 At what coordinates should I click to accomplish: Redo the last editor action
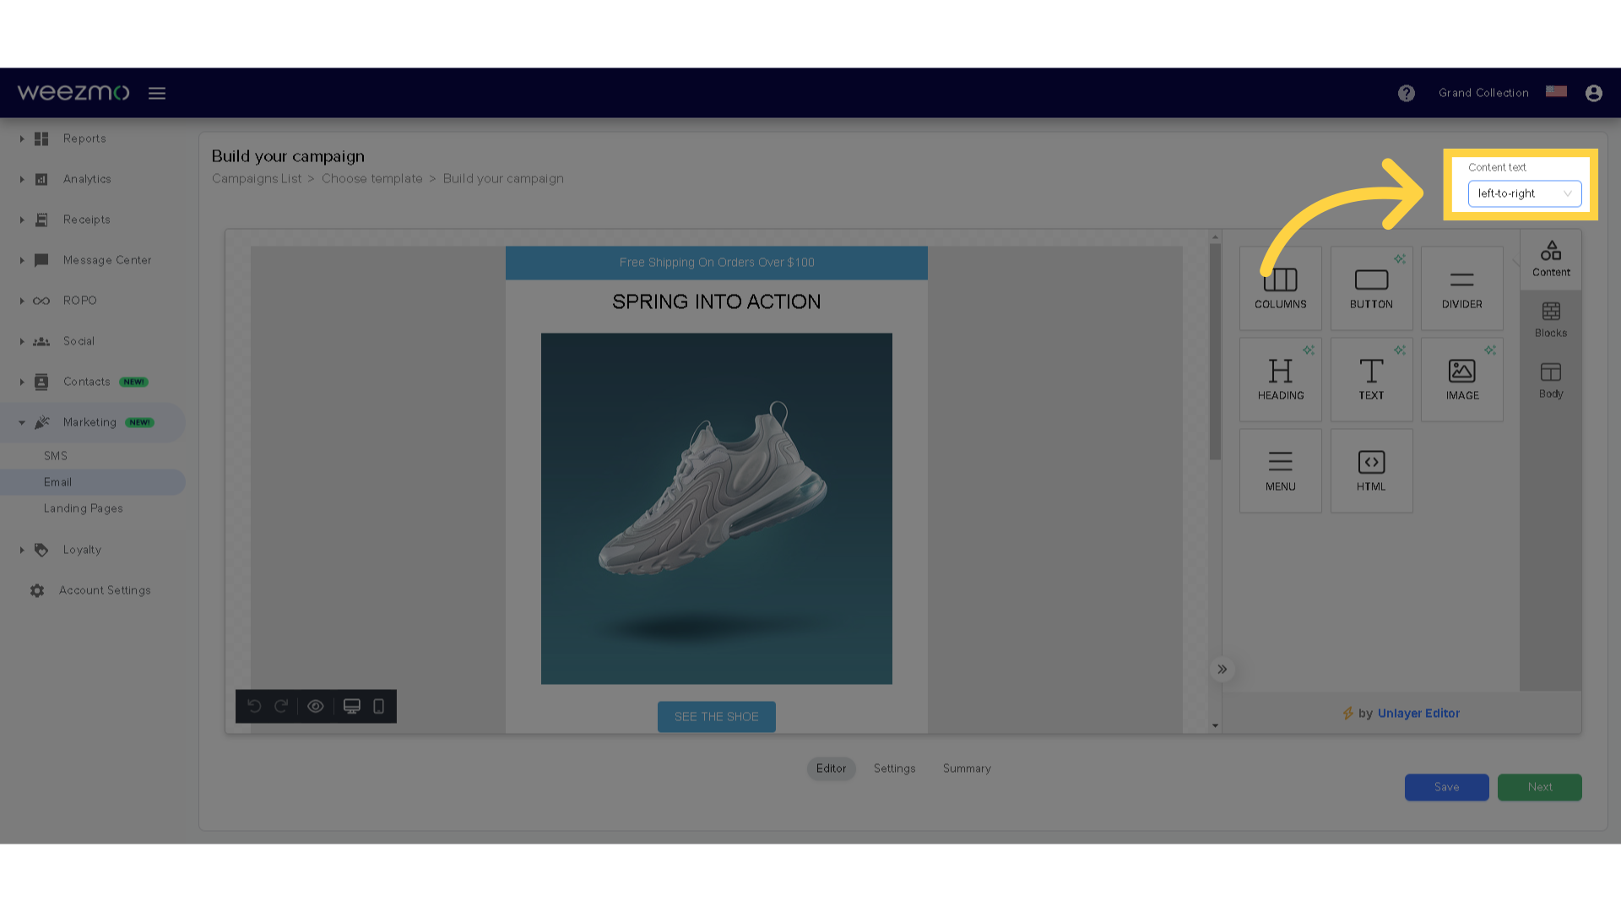click(281, 706)
